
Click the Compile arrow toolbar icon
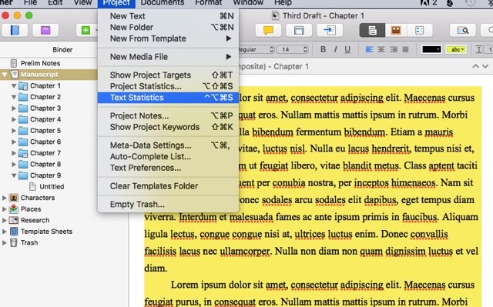pyautogui.click(x=330, y=30)
